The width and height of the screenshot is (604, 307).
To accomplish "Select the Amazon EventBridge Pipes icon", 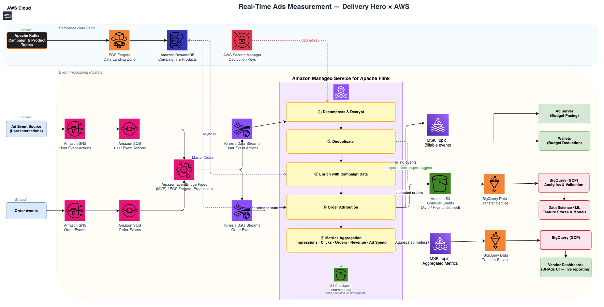I will coord(184,170).
